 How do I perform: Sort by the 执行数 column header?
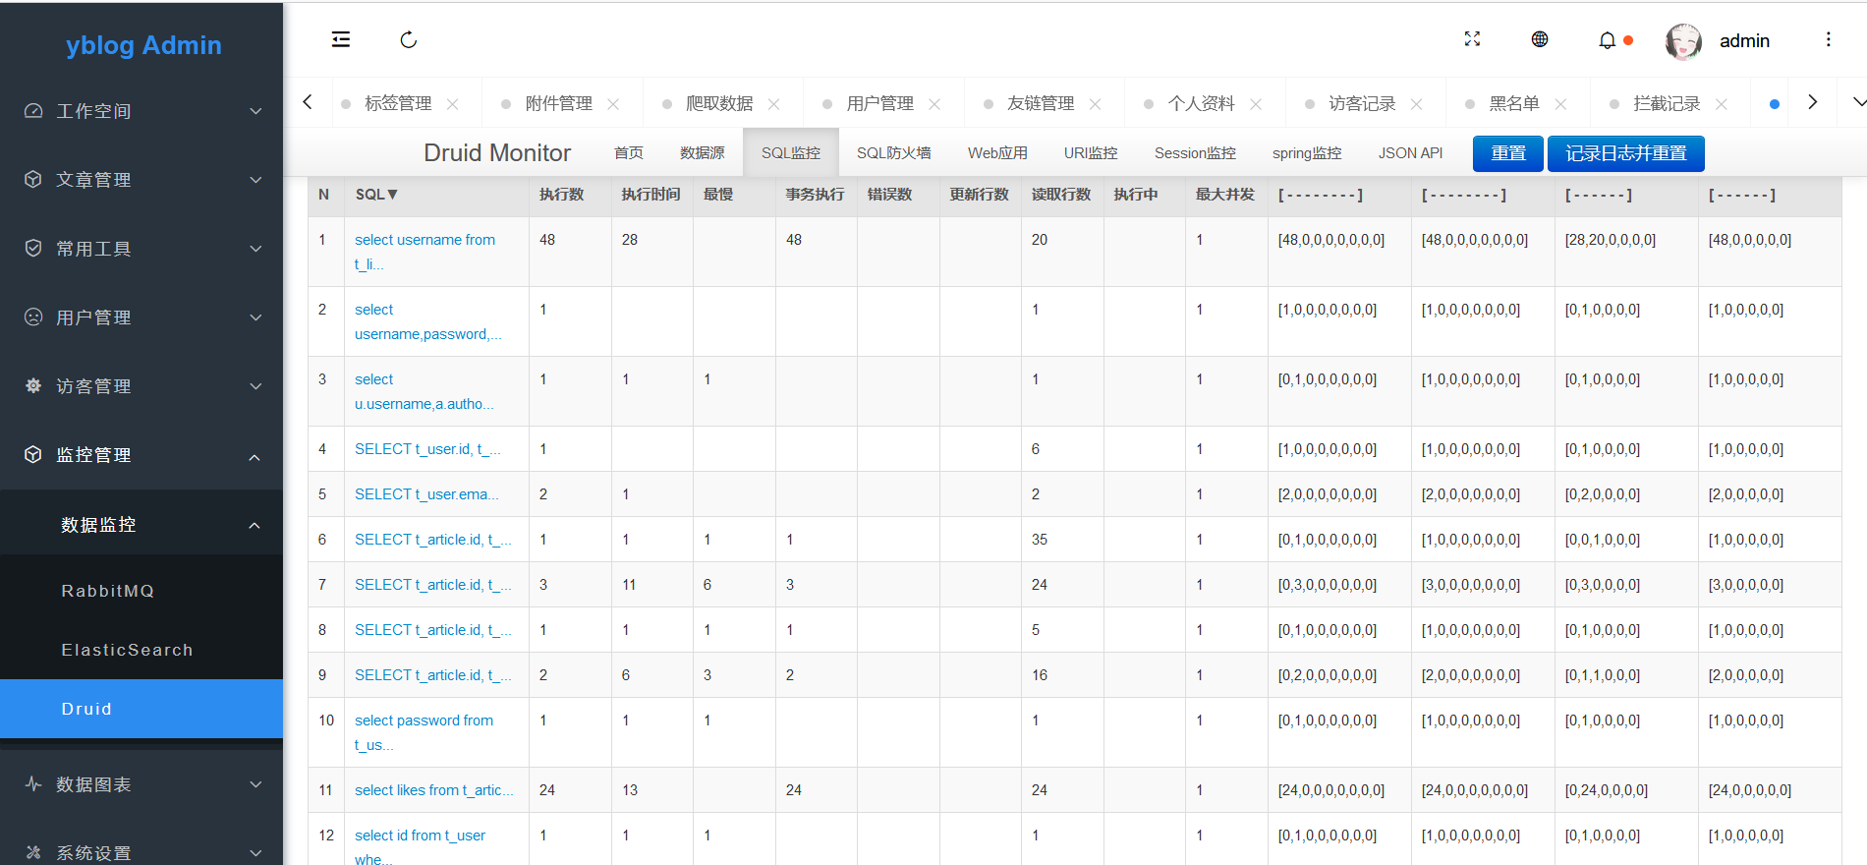click(562, 195)
